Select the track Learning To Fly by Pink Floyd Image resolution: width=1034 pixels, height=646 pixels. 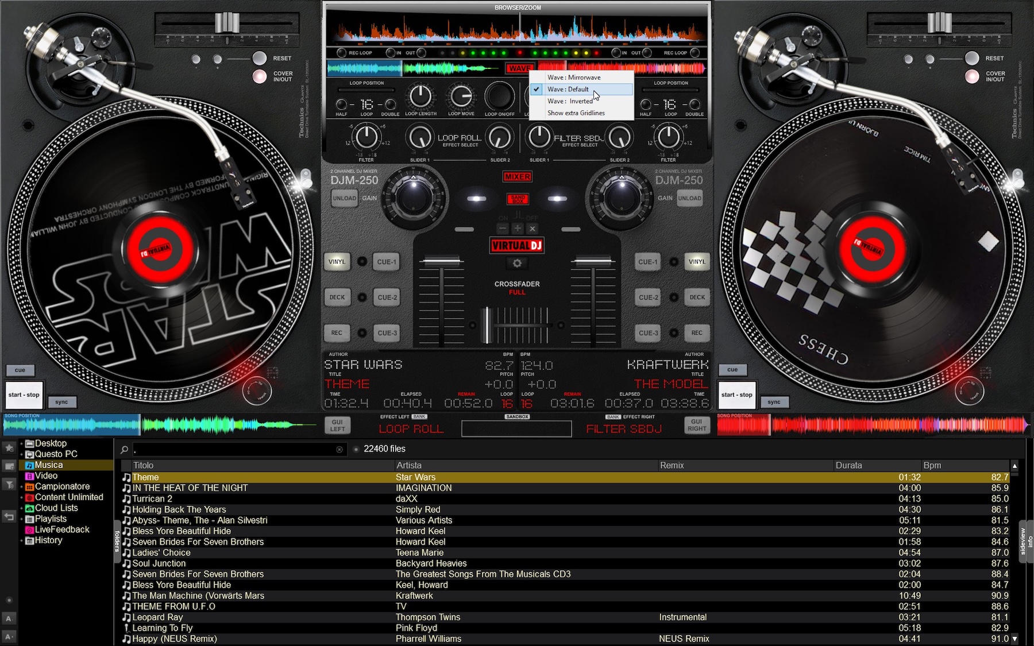[x=163, y=628]
